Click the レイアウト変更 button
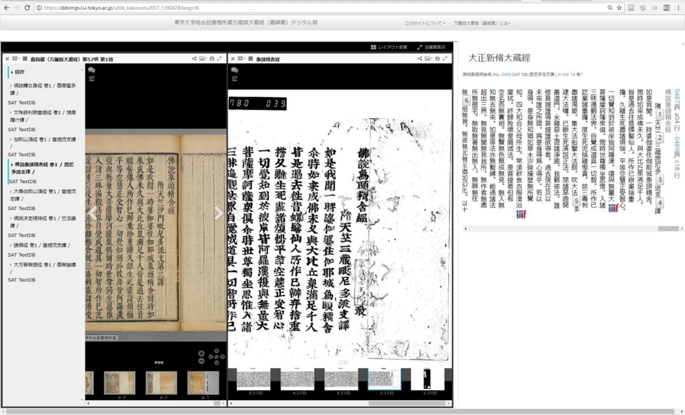The width and height of the screenshot is (685, 415). [x=389, y=47]
